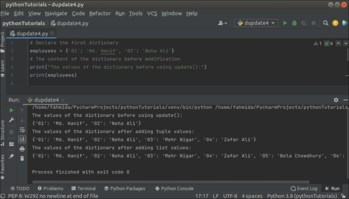The image size is (349, 199).
Task: Edit run settings via the wrench icon
Action: (11, 119)
